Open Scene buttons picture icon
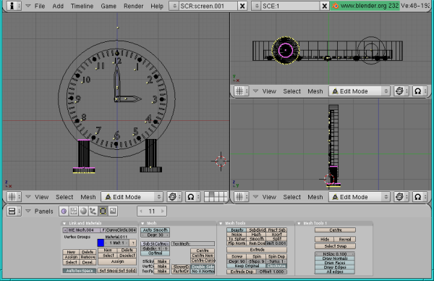The height and width of the screenshot is (281, 434). point(113,211)
